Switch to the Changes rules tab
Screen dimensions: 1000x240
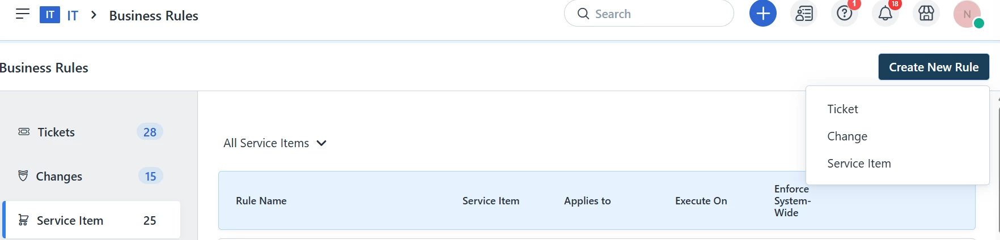click(x=91, y=176)
